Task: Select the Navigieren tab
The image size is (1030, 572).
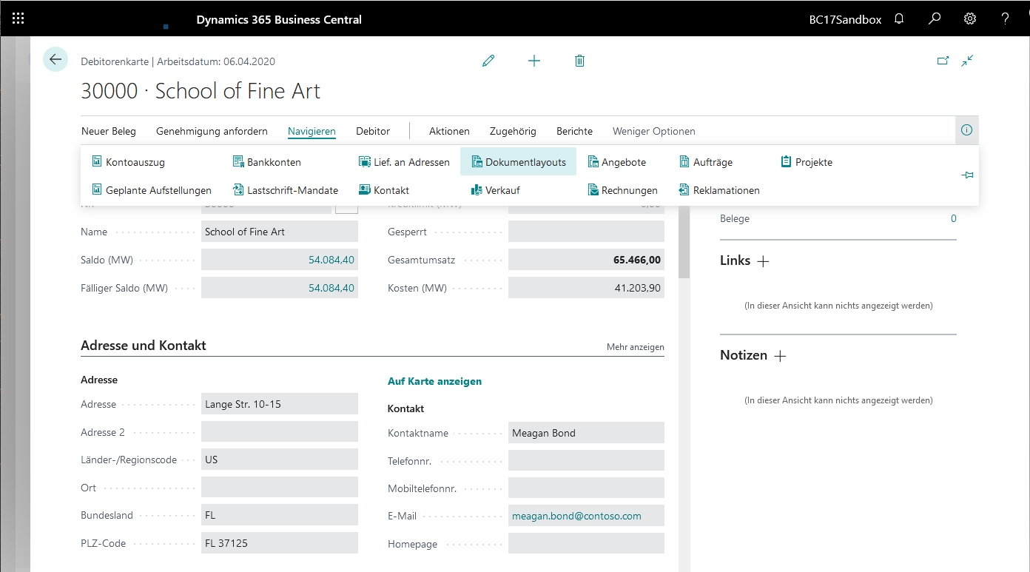Action: (312, 131)
